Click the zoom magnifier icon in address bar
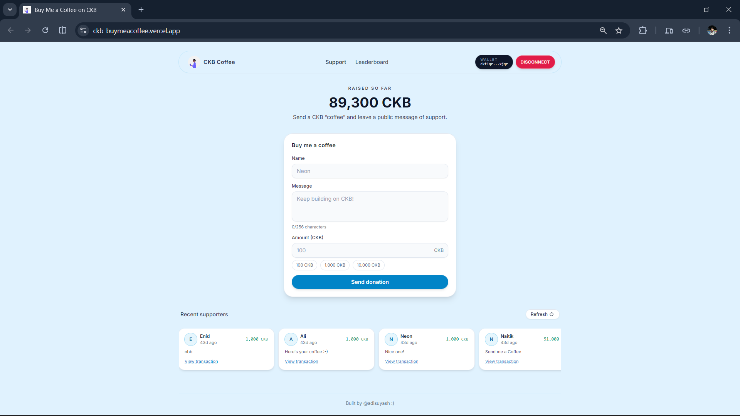Image resolution: width=740 pixels, height=416 pixels. [x=603, y=30]
